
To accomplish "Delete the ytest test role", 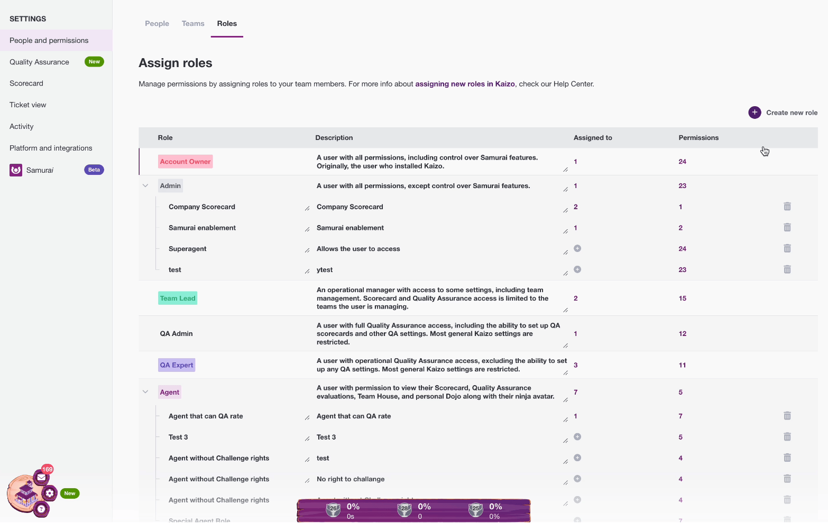I will pos(787,269).
